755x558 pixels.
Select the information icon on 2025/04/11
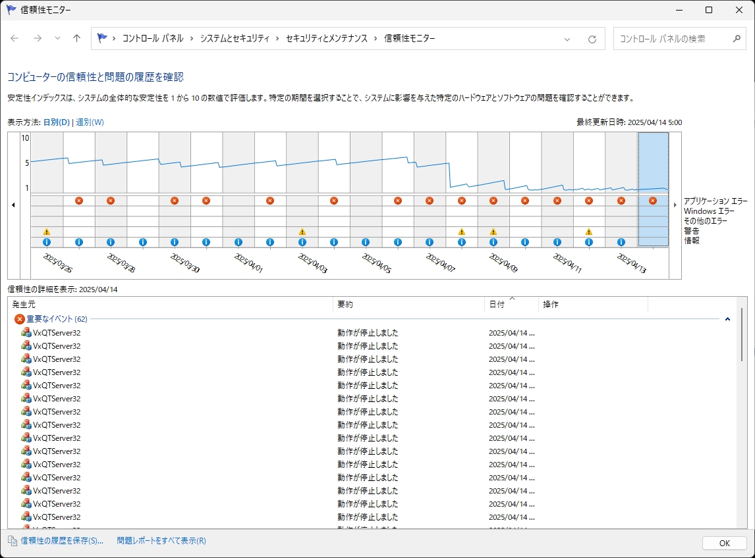pyautogui.click(x=557, y=242)
